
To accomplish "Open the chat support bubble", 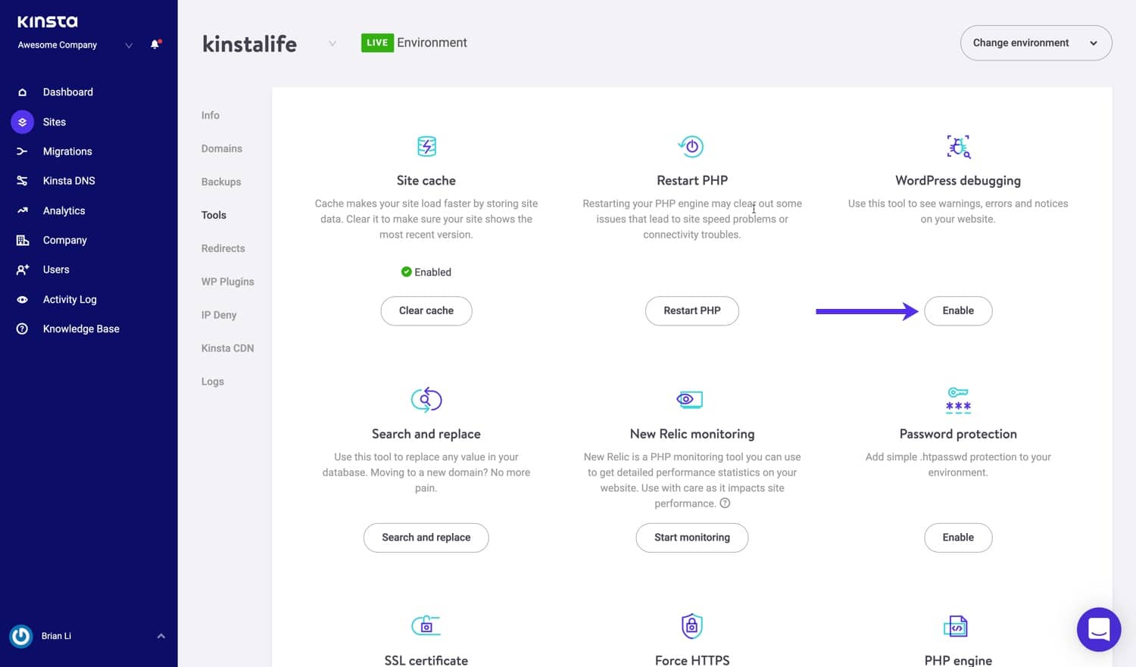I will point(1099,629).
